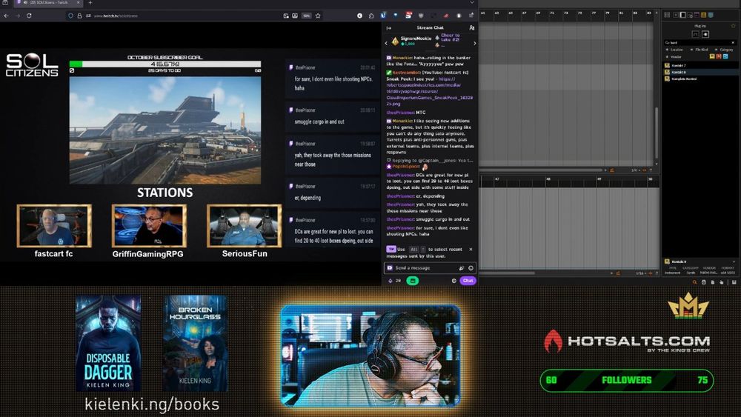Click the fastcart fc webcam thumbnail
The width and height of the screenshot is (741, 417).
(x=54, y=226)
